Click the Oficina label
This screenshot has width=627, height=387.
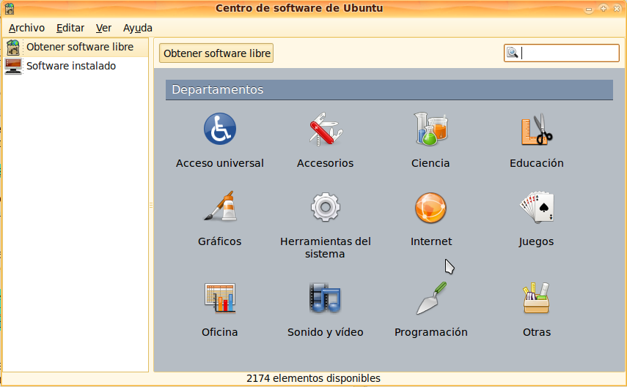[219, 332]
